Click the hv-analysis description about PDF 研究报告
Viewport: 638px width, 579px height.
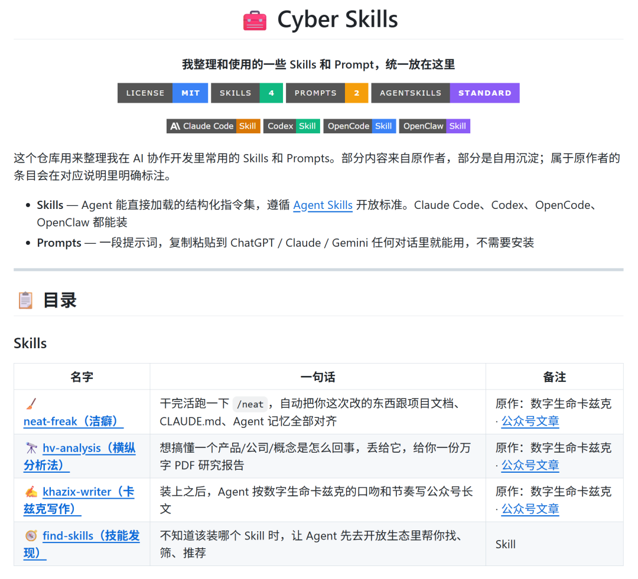pyautogui.click(x=315, y=456)
